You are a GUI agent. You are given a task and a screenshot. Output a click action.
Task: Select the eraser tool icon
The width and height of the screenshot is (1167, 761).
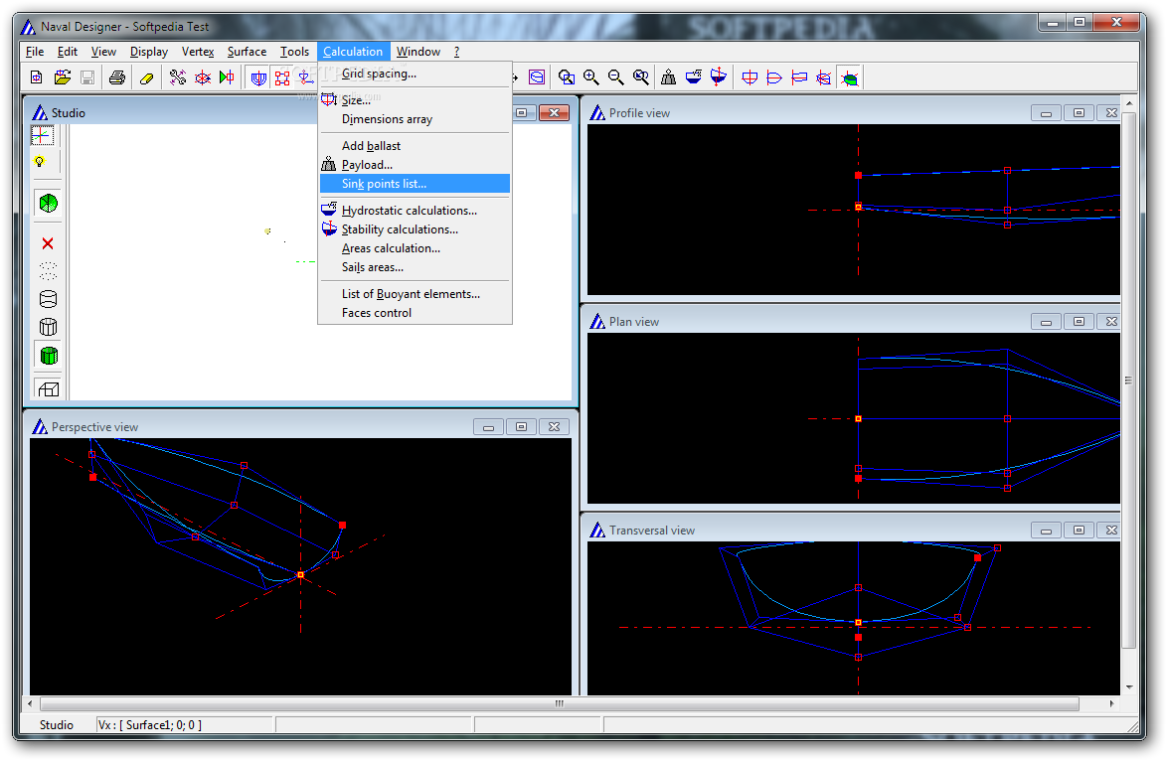146,77
